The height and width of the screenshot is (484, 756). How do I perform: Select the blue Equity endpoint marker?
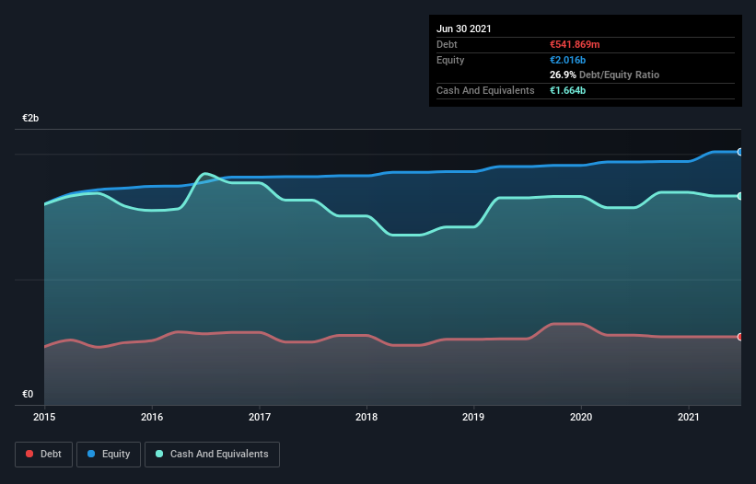point(739,152)
